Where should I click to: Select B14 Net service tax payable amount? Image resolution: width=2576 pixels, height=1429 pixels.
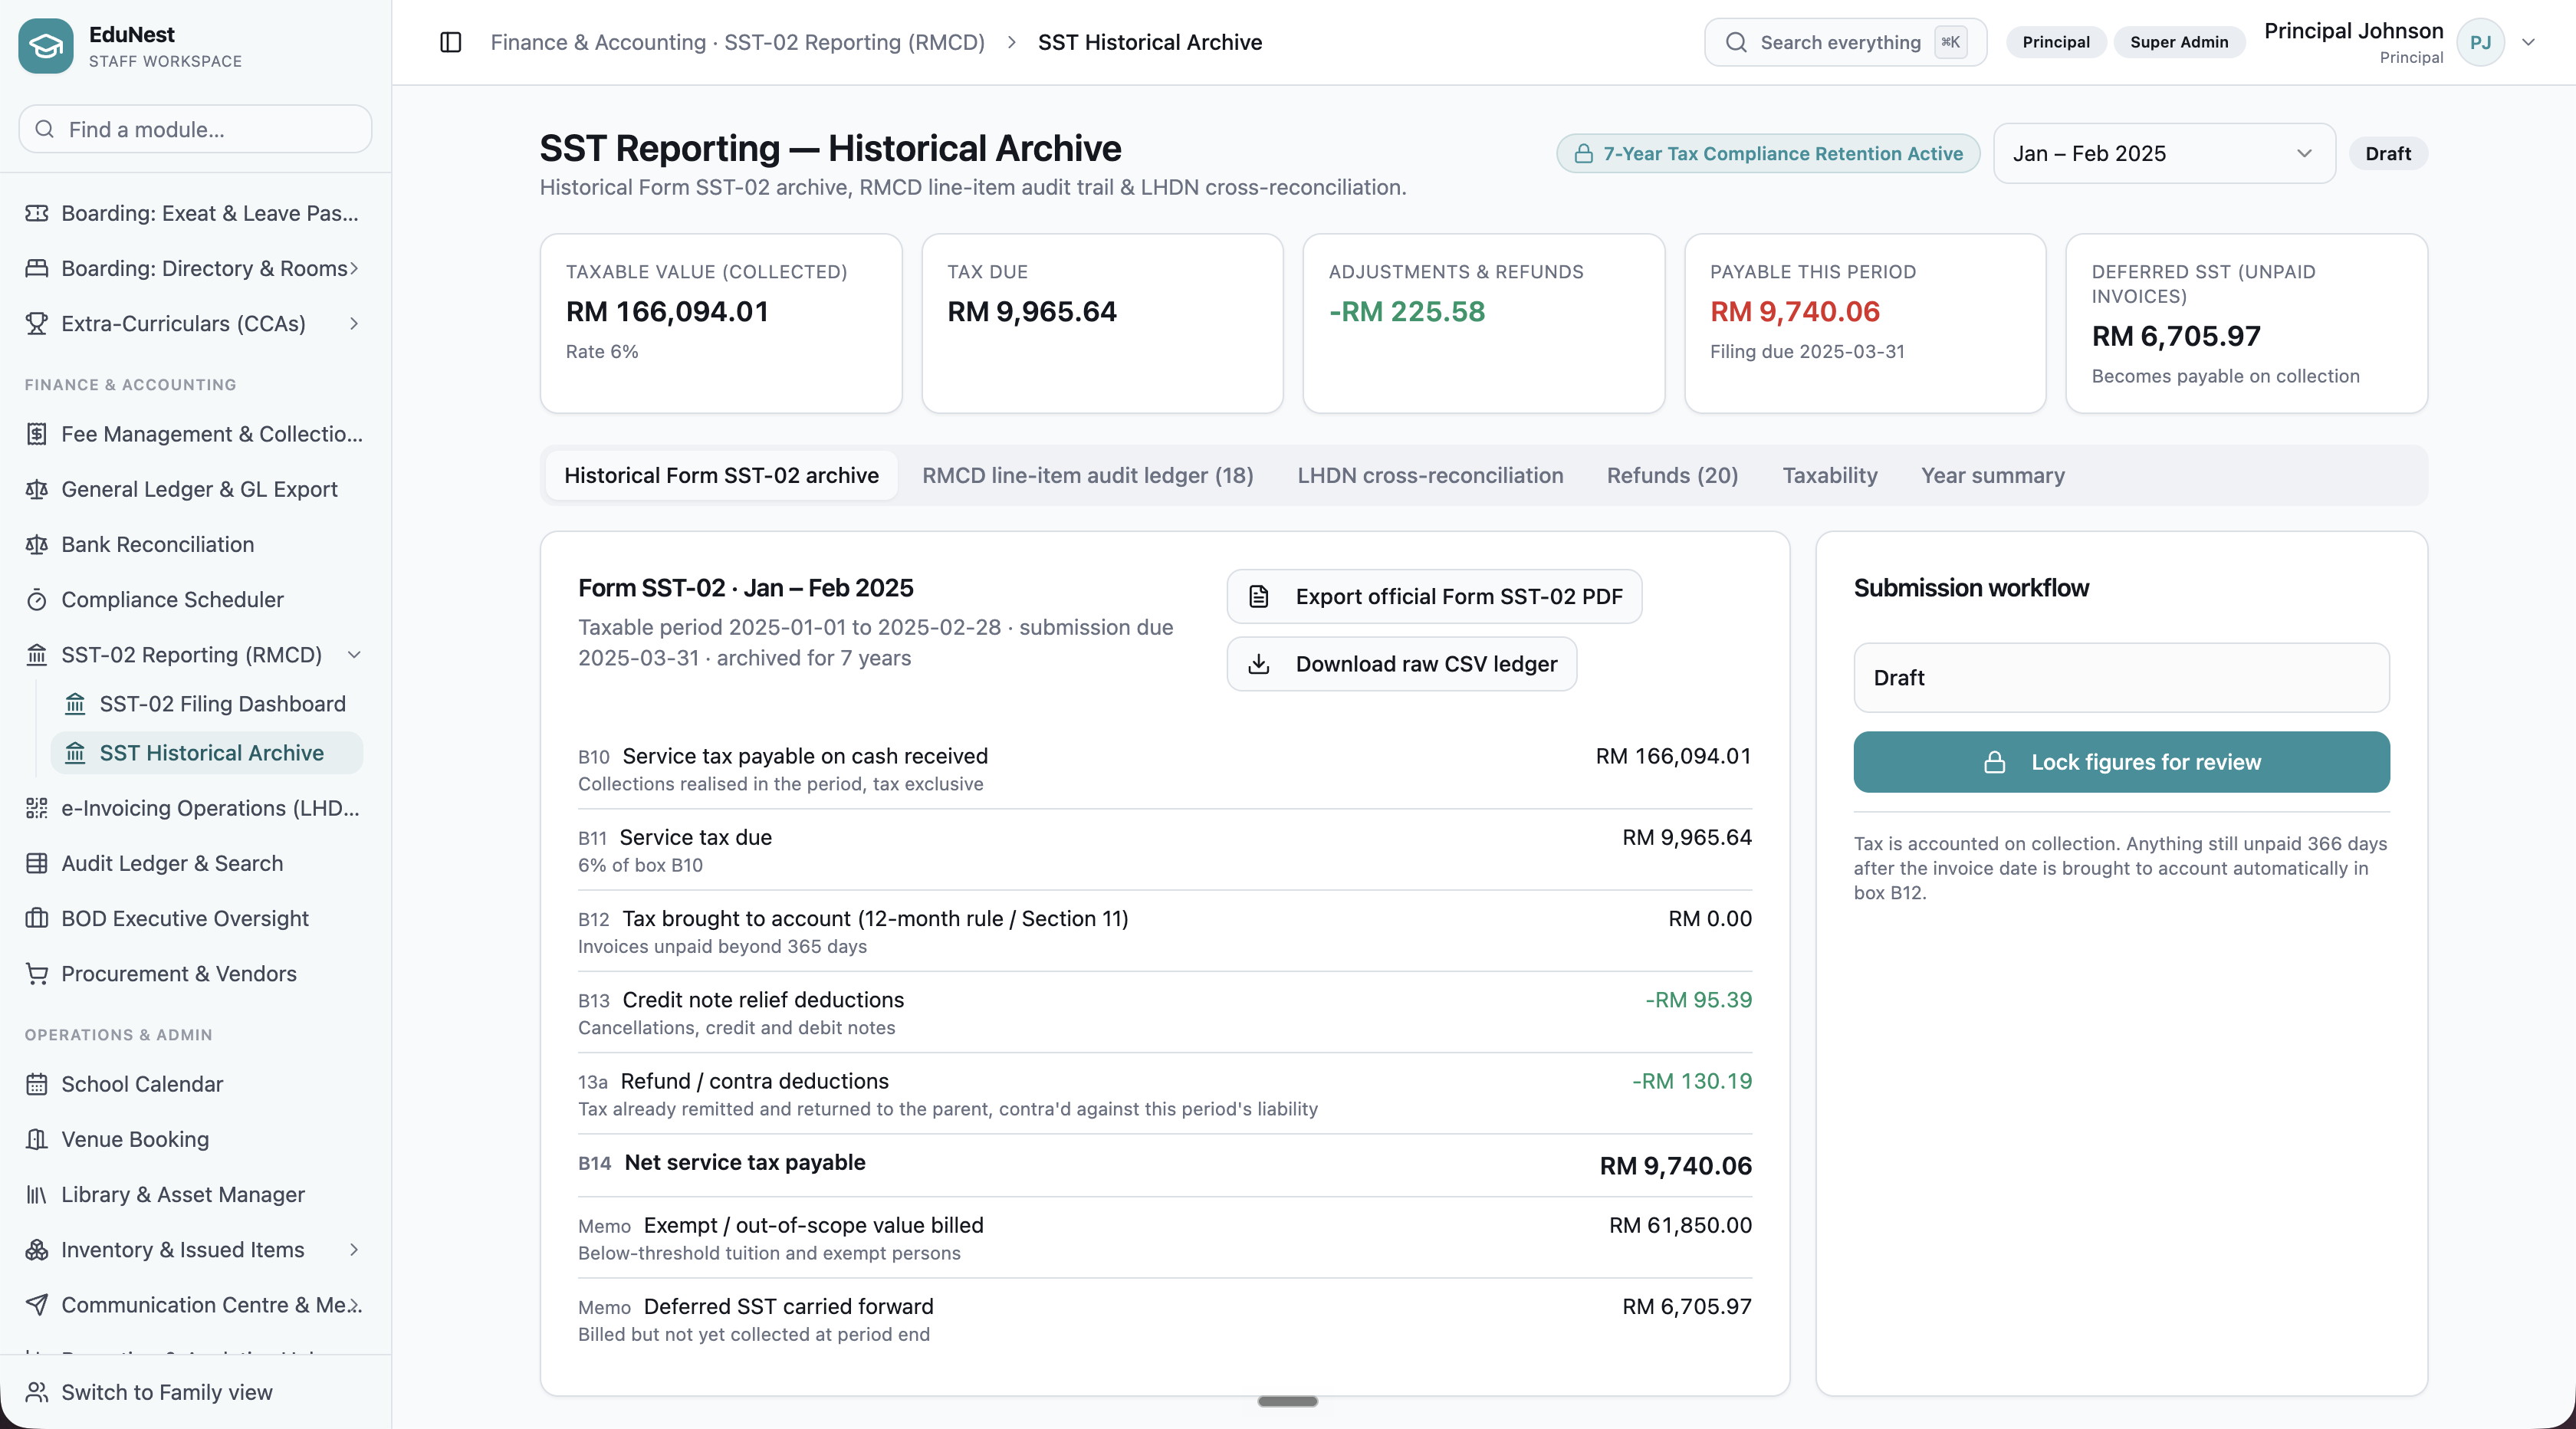[x=1675, y=1166]
